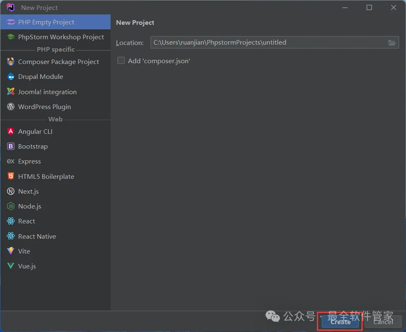
Task: Browse for location using folder icon
Action: point(392,43)
